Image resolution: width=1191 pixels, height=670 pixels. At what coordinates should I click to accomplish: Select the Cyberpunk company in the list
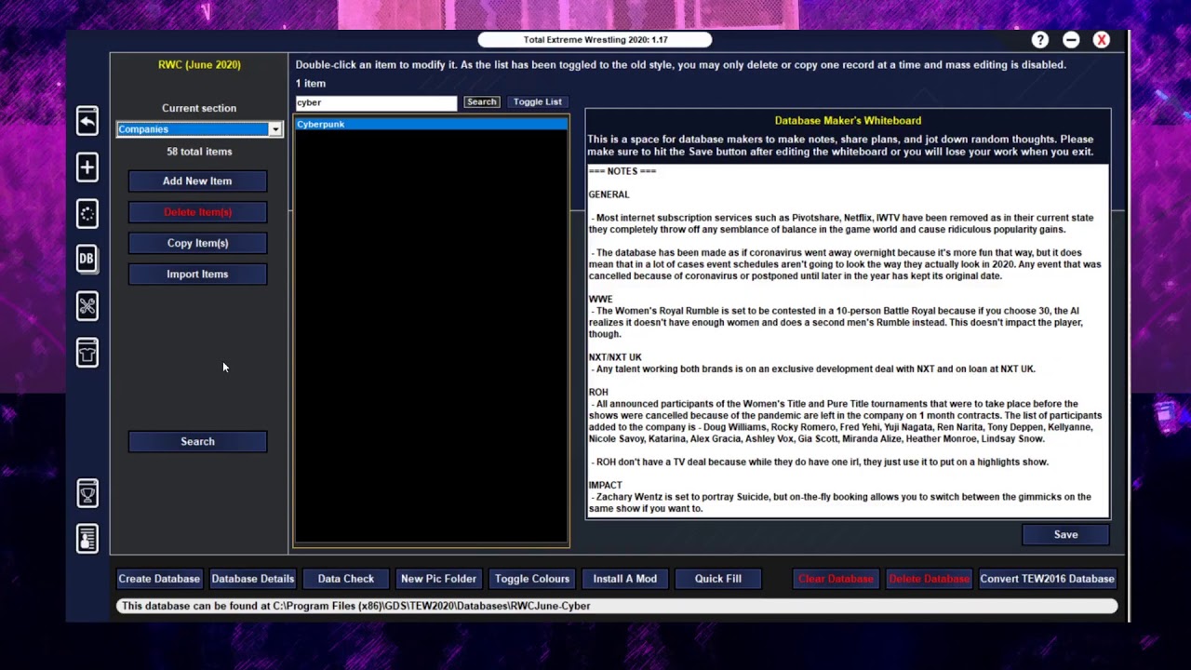point(432,125)
